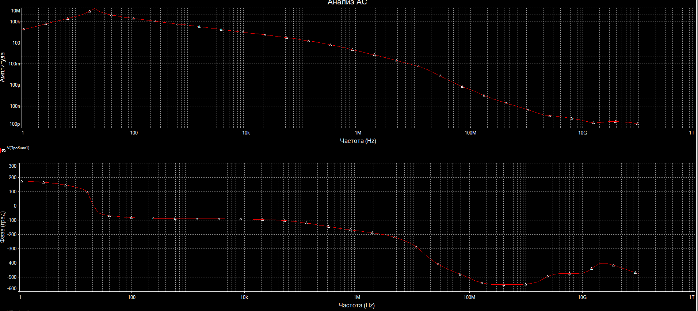Click the '-600' phase axis tick label
The width and height of the screenshot is (698, 311).
pyautogui.click(x=12, y=288)
